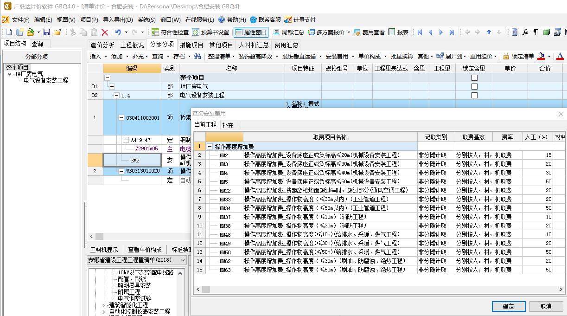This screenshot has width=567, height=316.
Task: Tick 锁定含量 checkbox for 电气设备安装工程 row
Action: [474, 95]
